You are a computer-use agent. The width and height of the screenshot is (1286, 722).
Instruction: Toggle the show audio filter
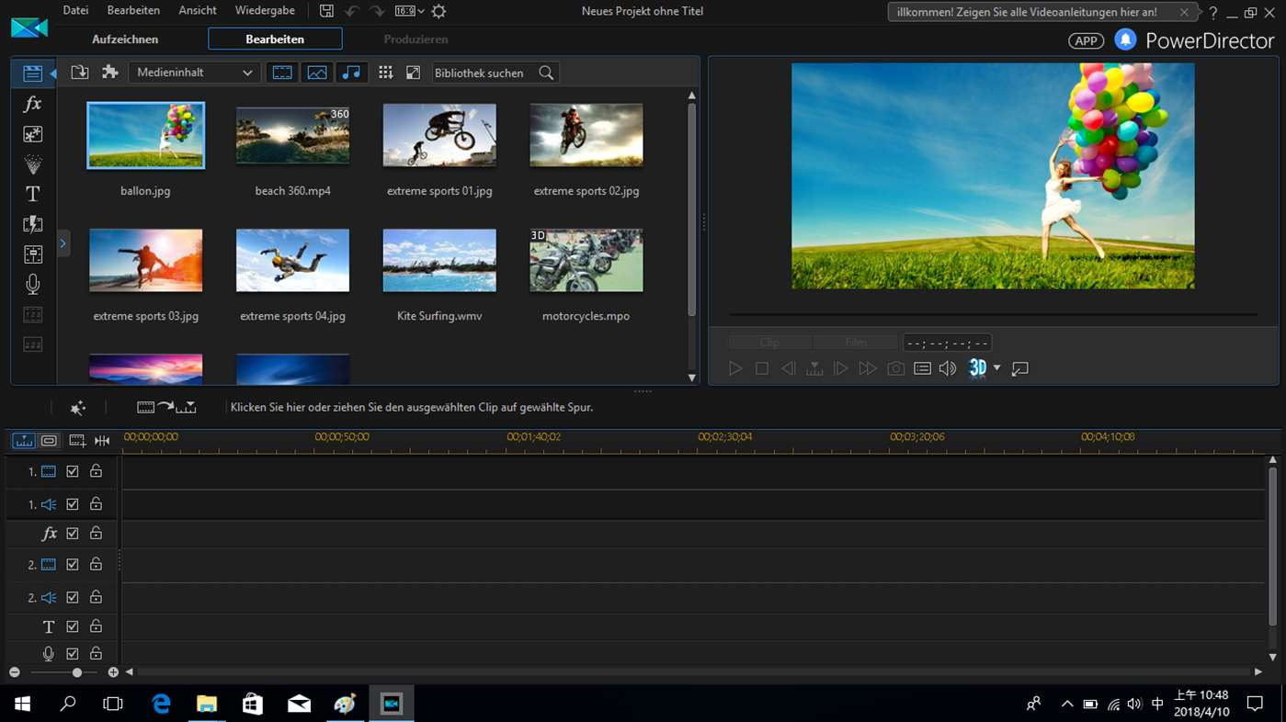(x=351, y=73)
